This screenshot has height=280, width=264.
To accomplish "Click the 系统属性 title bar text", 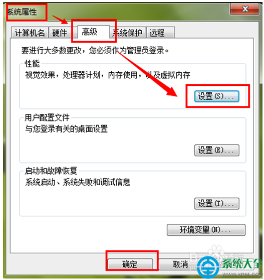I will (x=22, y=12).
